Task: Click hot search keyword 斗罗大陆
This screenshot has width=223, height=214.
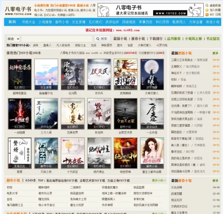Action: coord(162,45)
